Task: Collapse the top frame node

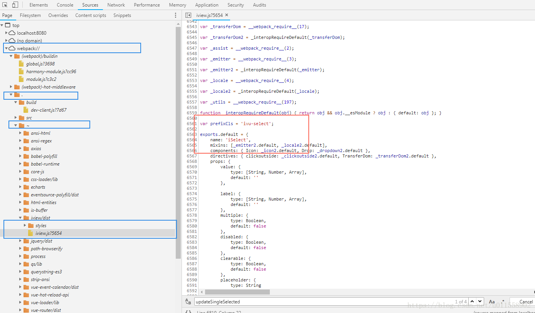Action: pos(2,25)
